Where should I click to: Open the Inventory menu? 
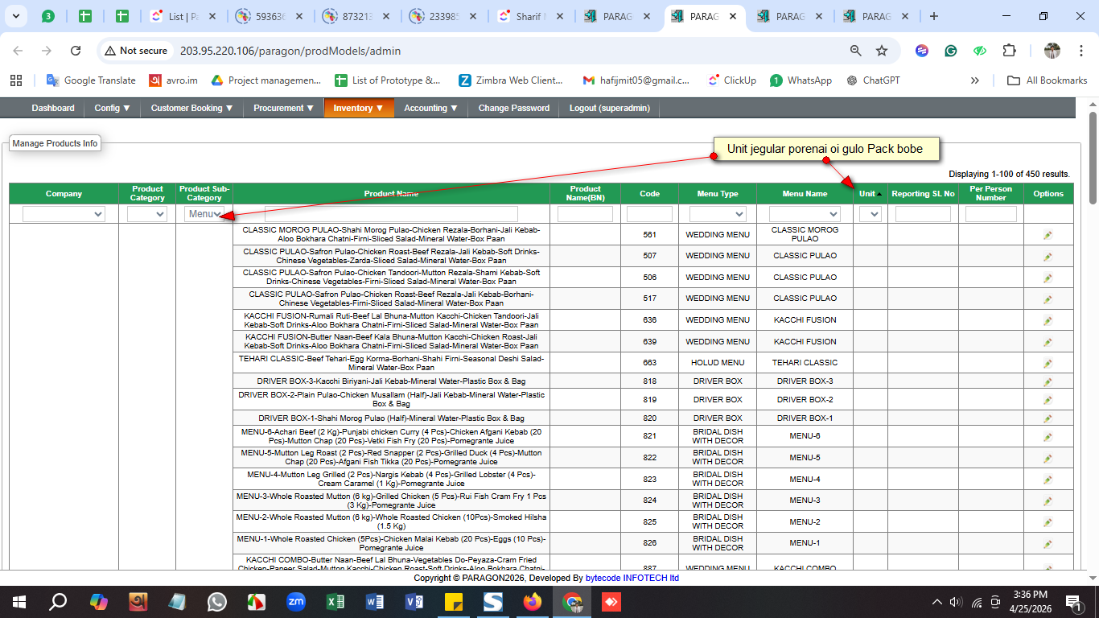[358, 108]
